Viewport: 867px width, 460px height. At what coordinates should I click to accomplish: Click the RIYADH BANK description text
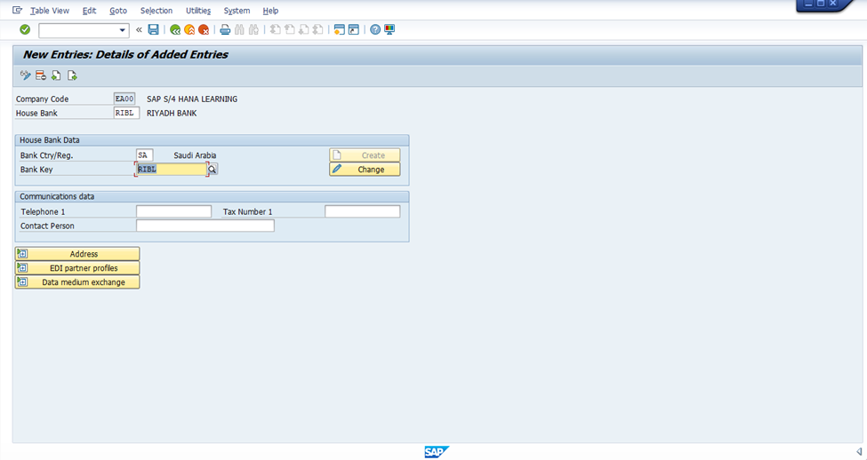(x=172, y=113)
